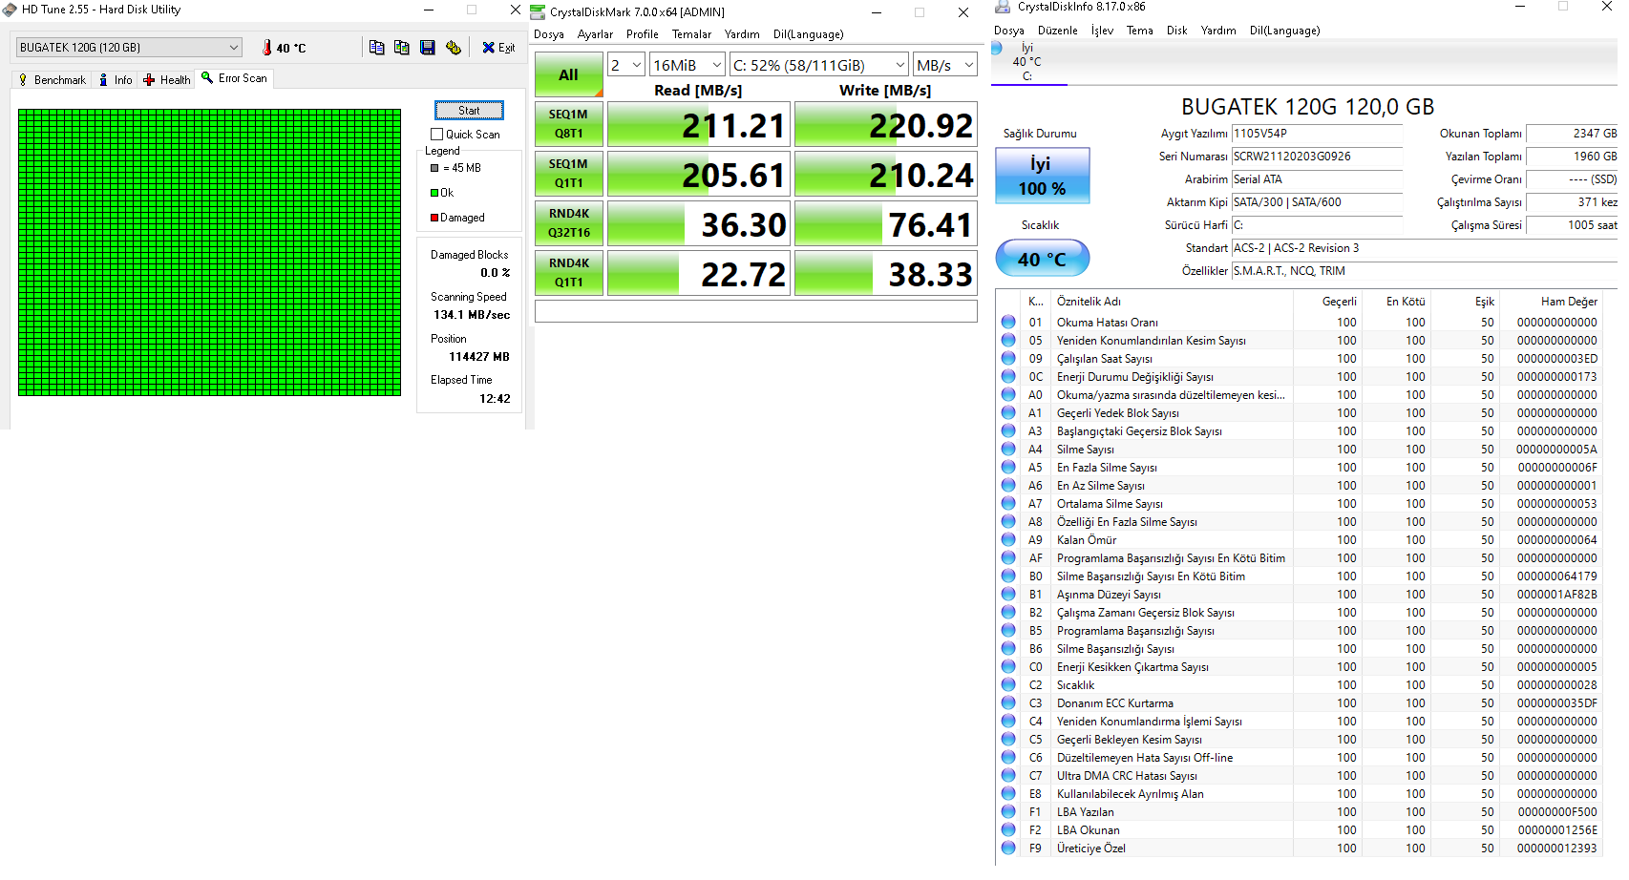
Task: Open HD Tune options via the gears icon
Action: (x=454, y=48)
